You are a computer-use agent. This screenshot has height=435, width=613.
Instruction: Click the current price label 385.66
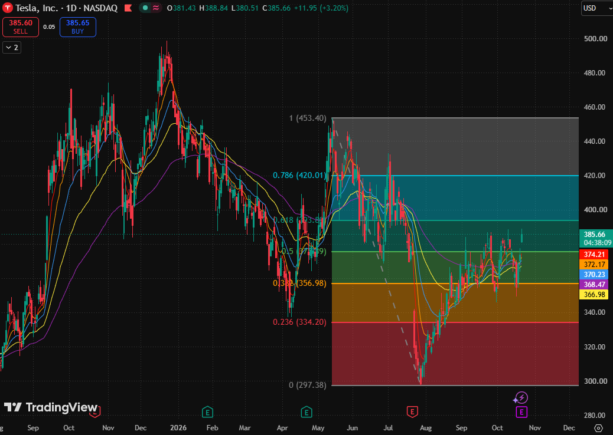(595, 235)
